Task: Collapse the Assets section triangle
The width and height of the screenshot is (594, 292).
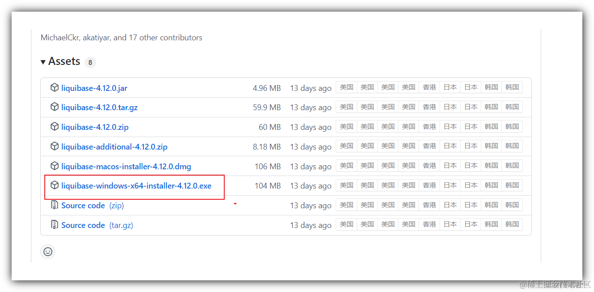Action: [43, 62]
